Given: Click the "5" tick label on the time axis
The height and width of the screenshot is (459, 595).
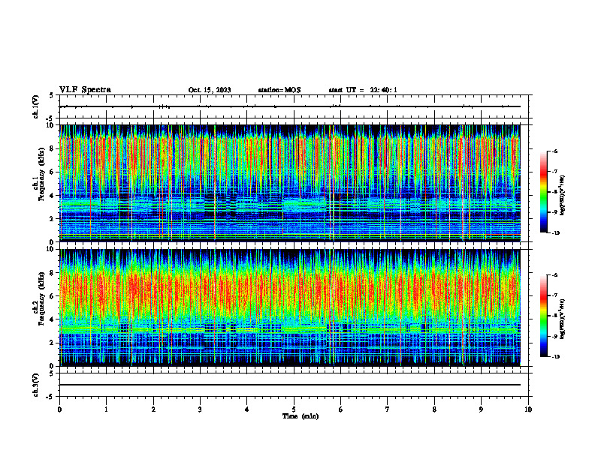Looking at the screenshot, I should 294,409.
